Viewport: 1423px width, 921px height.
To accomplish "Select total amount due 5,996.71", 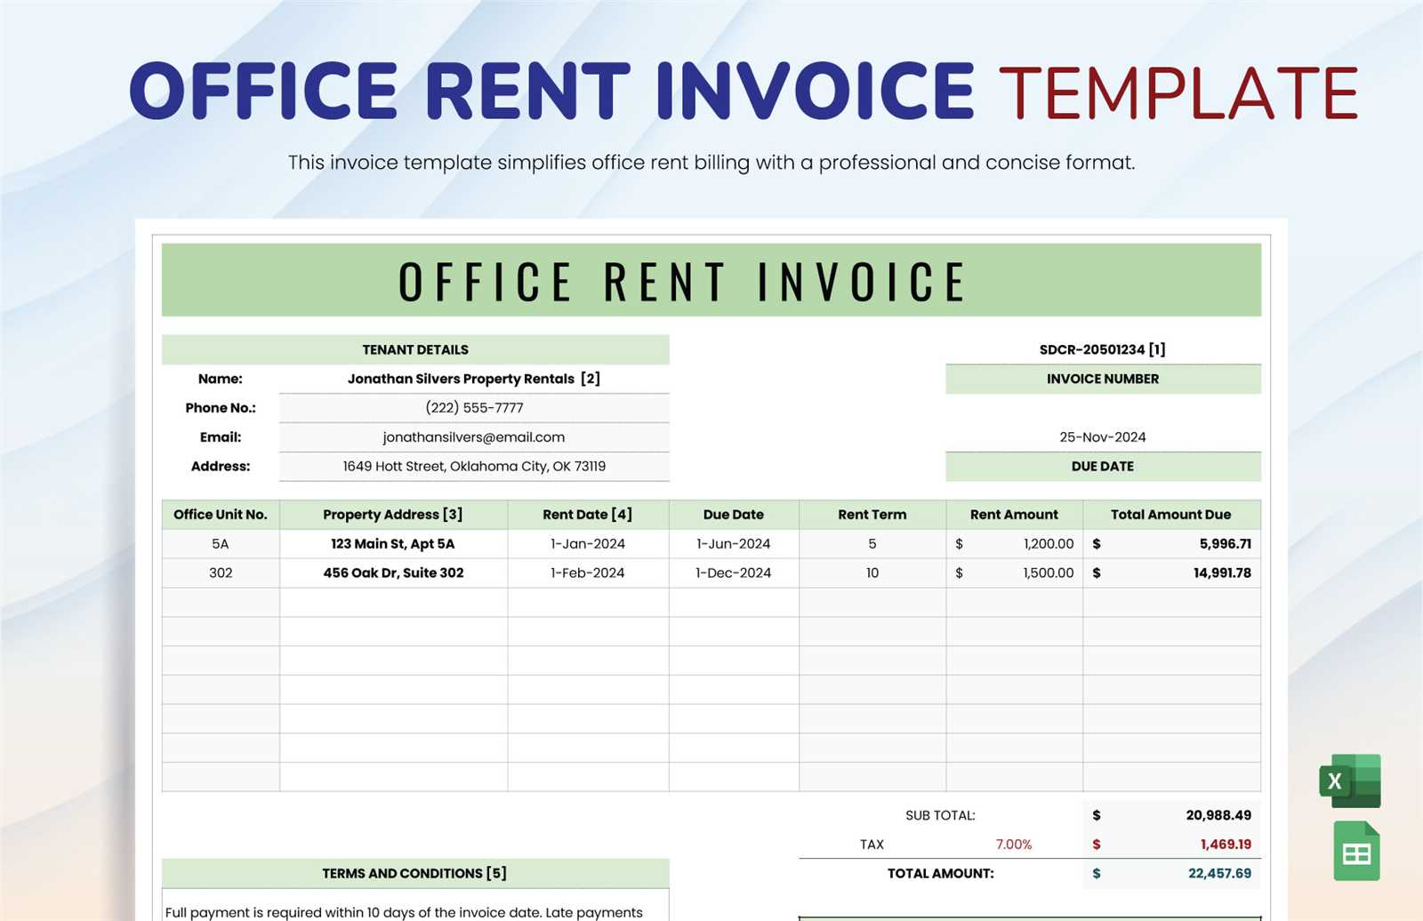I will (1171, 544).
